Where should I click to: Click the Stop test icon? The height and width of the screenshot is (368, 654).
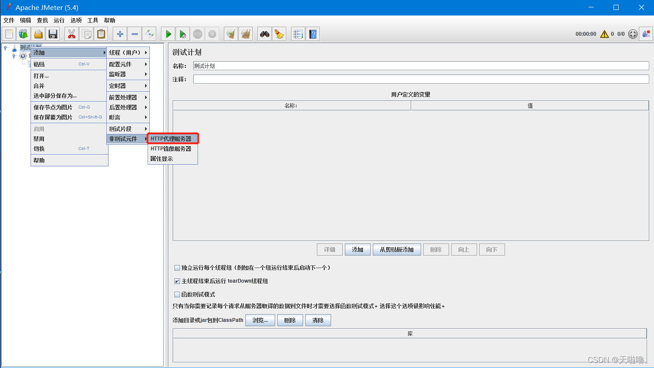pos(198,34)
